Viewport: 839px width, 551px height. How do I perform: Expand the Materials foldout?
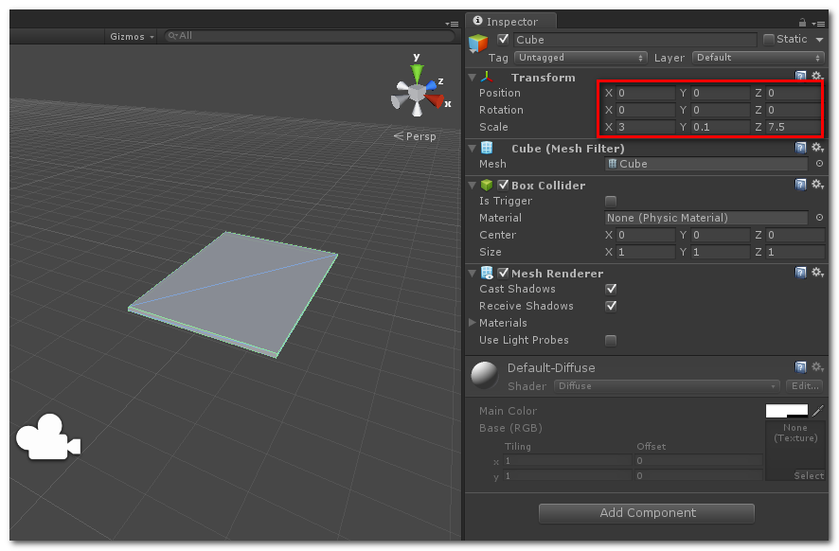(472, 323)
